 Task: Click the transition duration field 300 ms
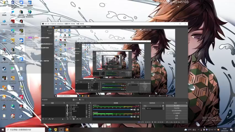click(x=154, y=109)
